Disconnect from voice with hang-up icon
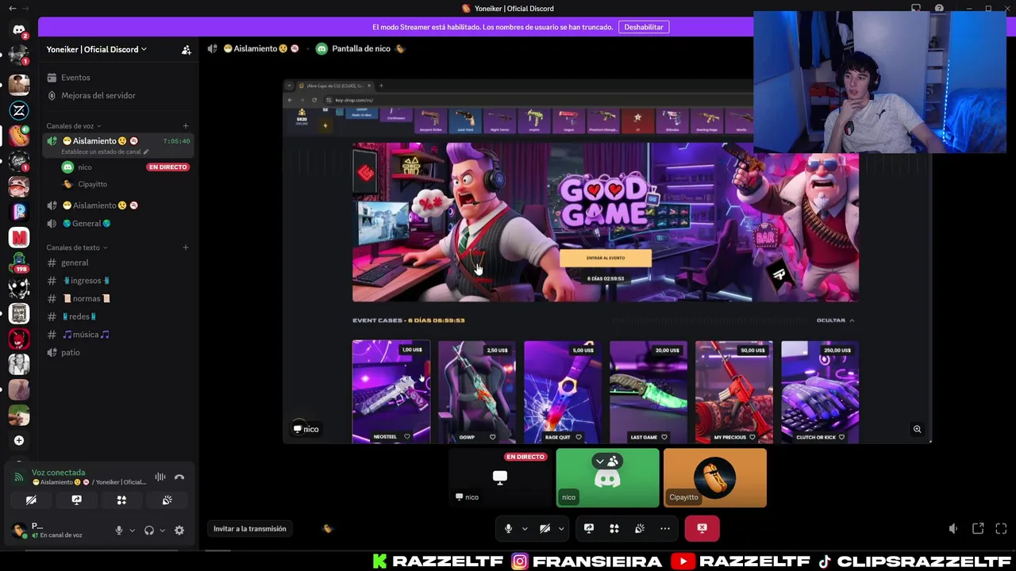 (179, 477)
